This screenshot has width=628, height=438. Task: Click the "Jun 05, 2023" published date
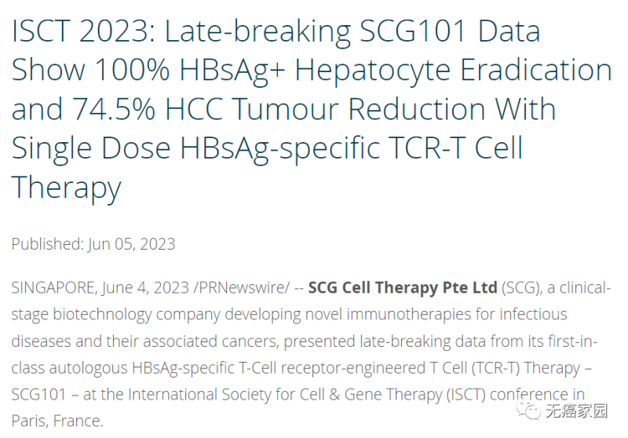[131, 244]
